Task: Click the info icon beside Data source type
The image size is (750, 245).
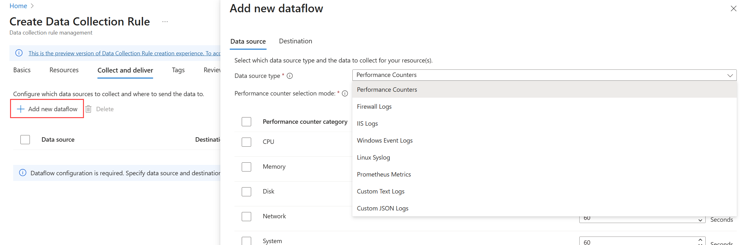Action: click(290, 76)
